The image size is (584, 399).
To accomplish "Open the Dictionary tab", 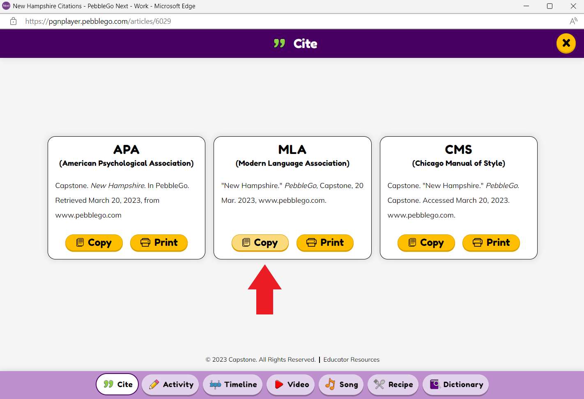I will click(456, 384).
